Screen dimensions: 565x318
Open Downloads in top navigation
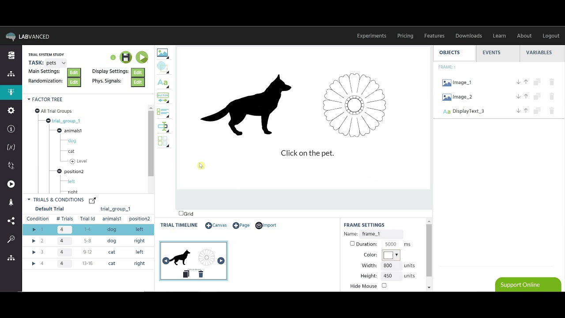coord(469,36)
